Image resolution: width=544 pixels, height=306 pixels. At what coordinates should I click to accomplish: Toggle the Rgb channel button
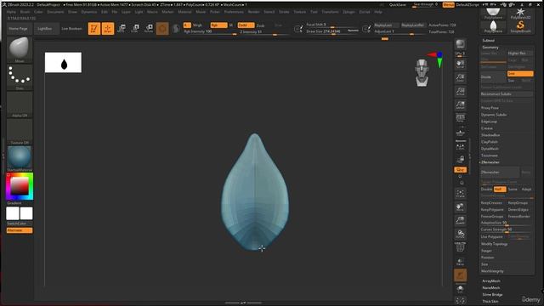coord(219,25)
